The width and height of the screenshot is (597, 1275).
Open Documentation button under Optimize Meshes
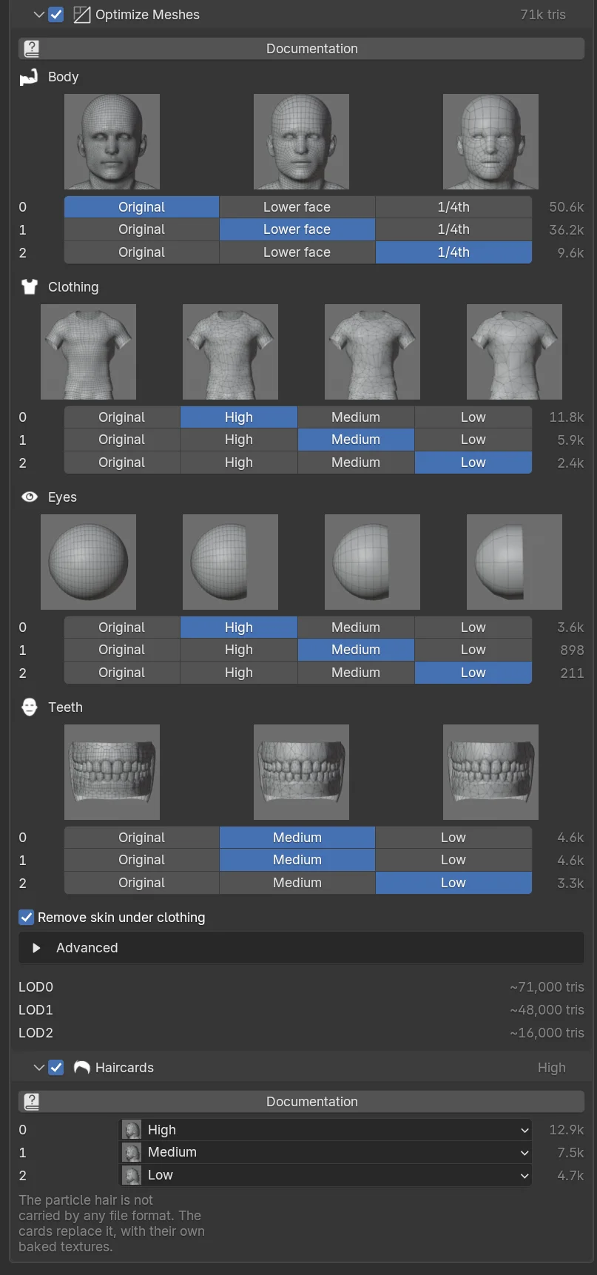[x=301, y=49]
